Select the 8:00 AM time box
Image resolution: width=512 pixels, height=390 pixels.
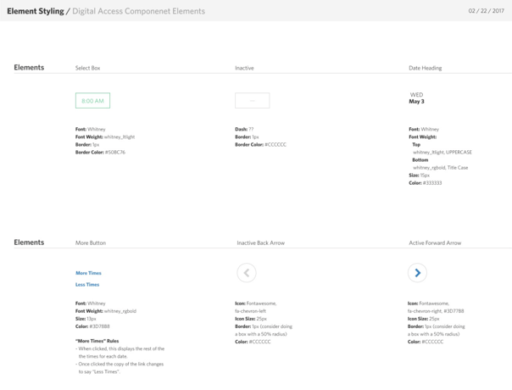[92, 101]
